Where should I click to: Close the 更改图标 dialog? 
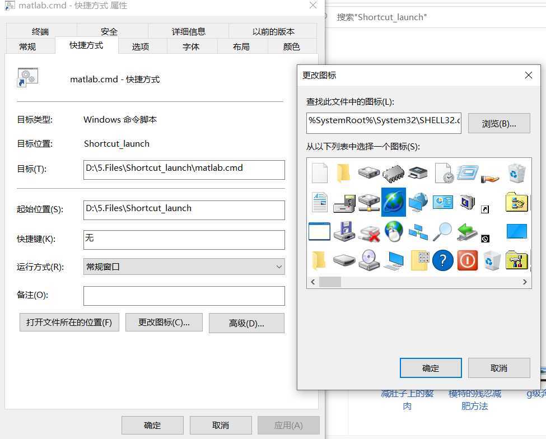[x=528, y=75]
